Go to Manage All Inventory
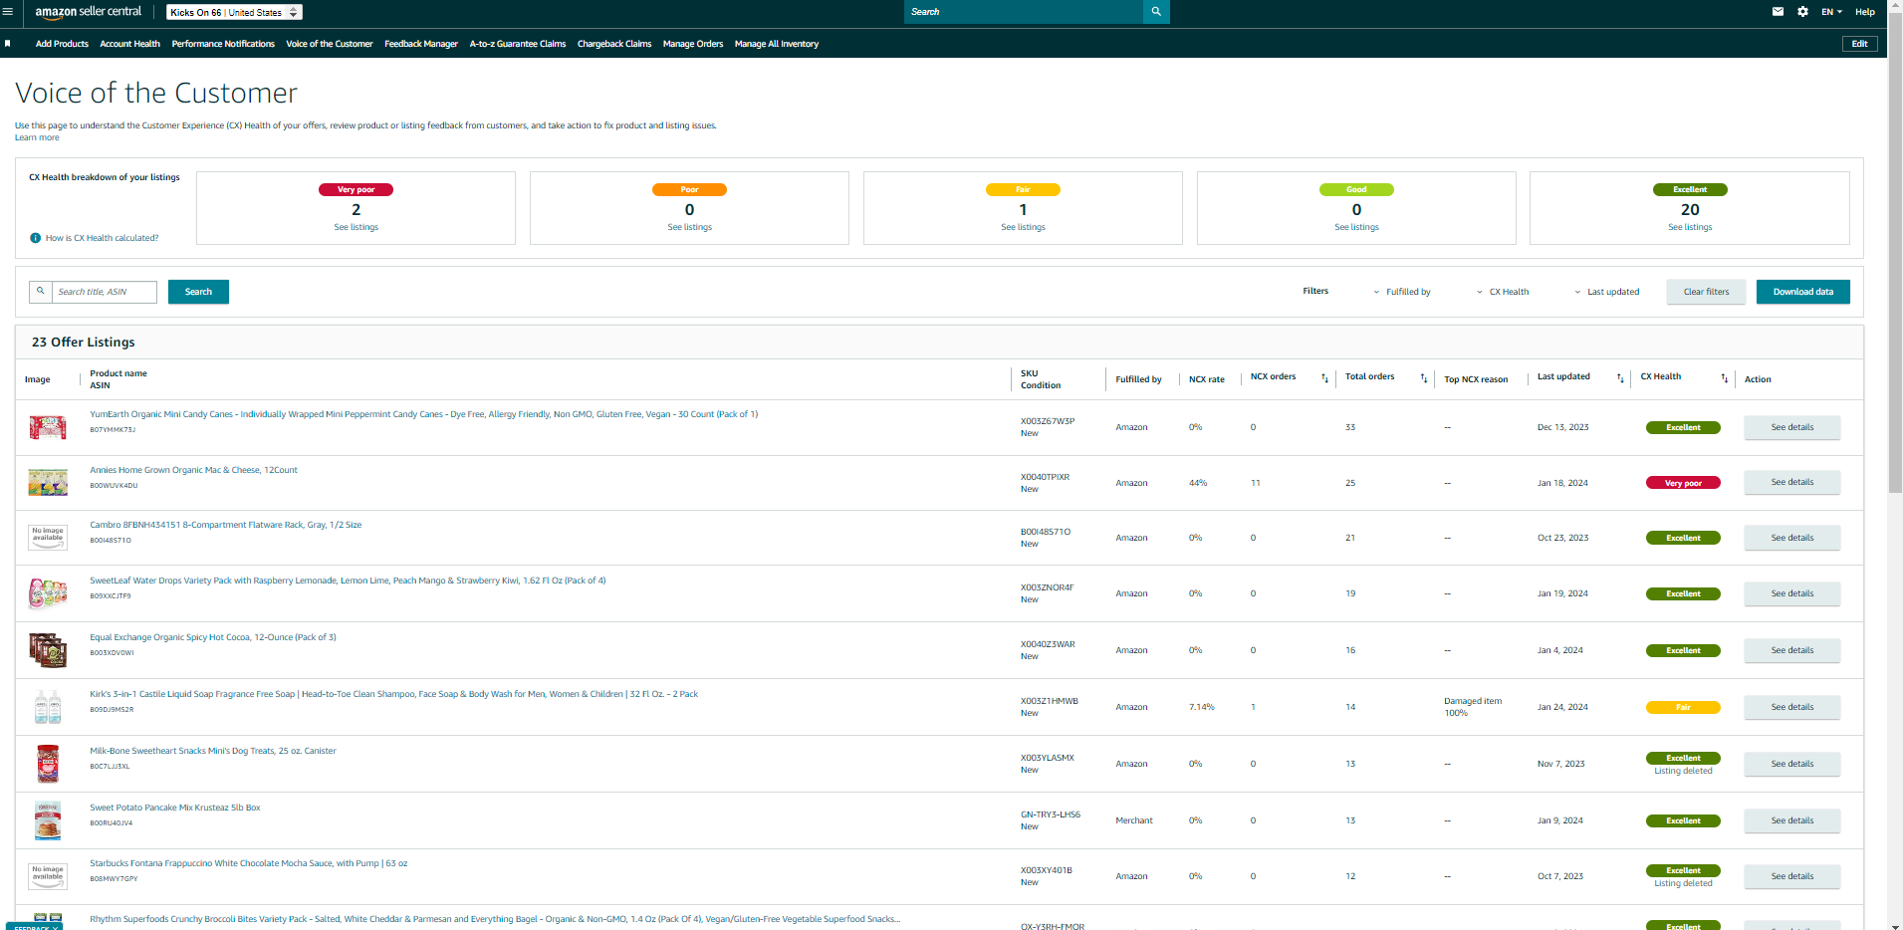Image resolution: width=1903 pixels, height=930 pixels. 777,44
